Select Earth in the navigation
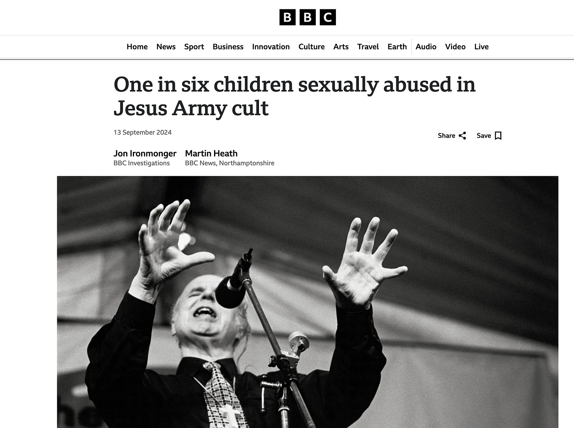 click(397, 47)
